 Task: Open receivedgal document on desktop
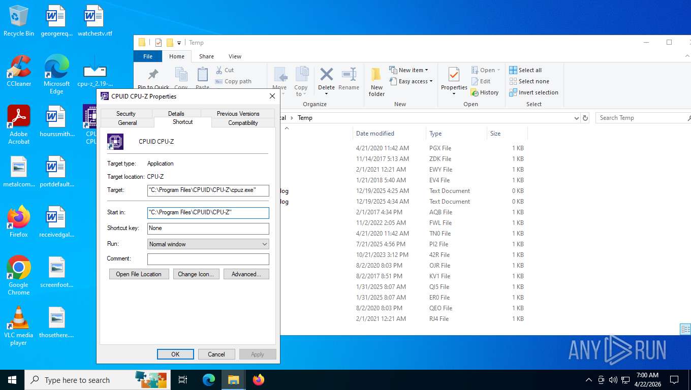56,221
